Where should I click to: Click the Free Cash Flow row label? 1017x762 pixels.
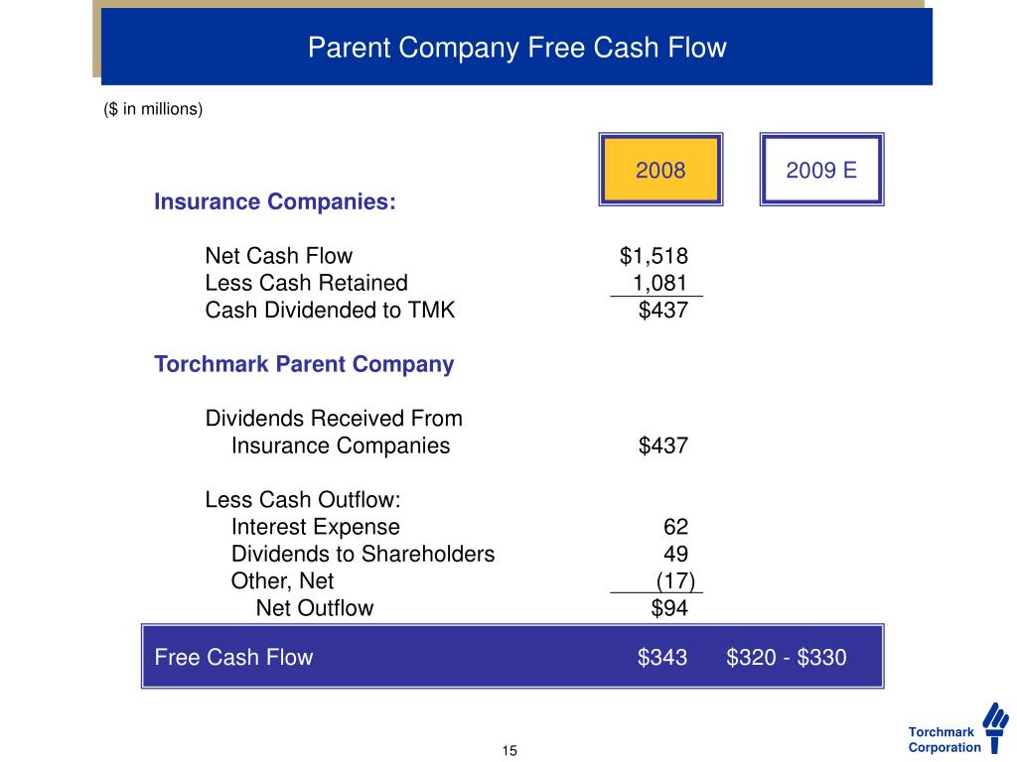(234, 657)
